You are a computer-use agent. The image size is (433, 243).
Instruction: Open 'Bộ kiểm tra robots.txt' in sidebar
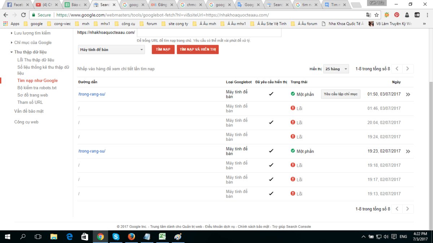coord(37,88)
